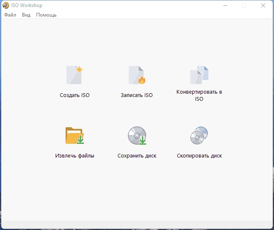Click the Извлечь файлы folder icon

click(x=75, y=136)
